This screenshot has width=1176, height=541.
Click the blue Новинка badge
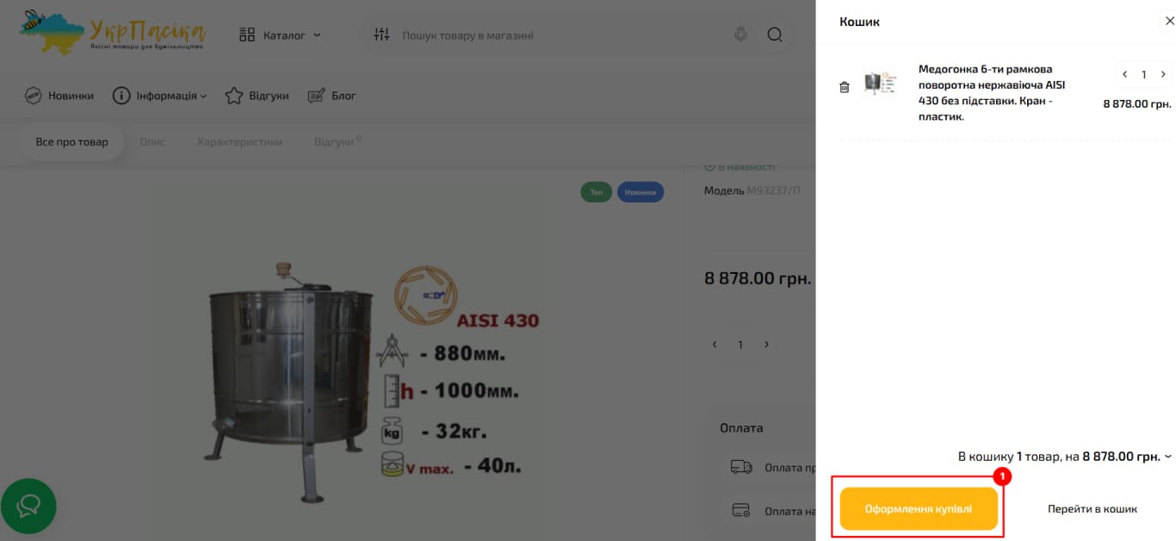641,192
